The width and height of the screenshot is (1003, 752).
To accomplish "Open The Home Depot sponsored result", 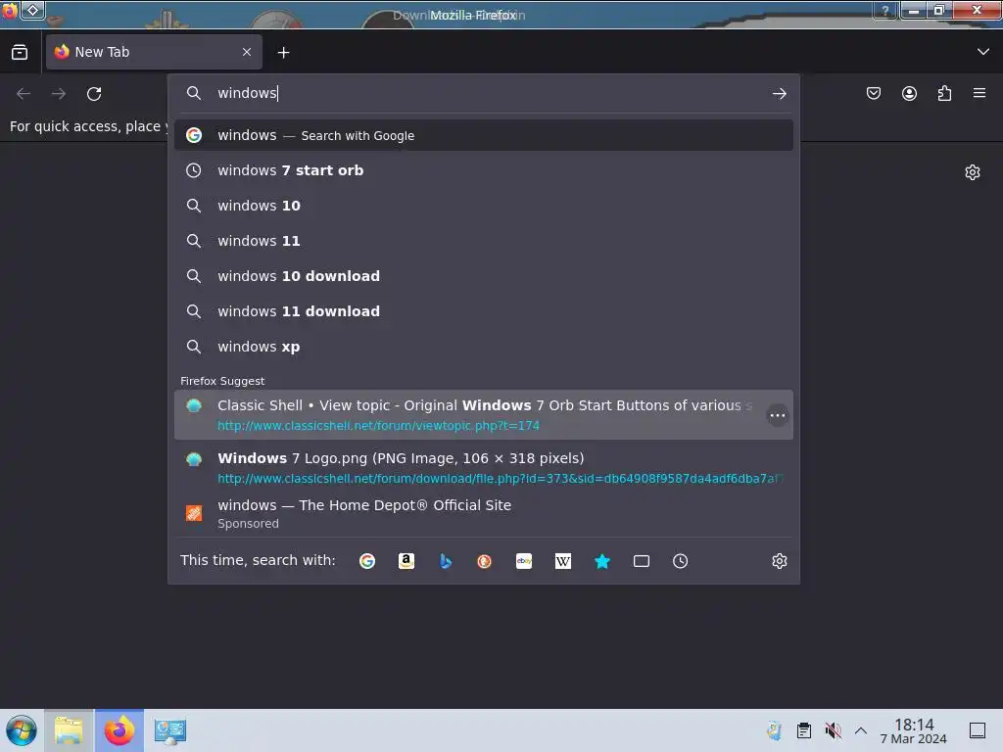I will (x=484, y=513).
